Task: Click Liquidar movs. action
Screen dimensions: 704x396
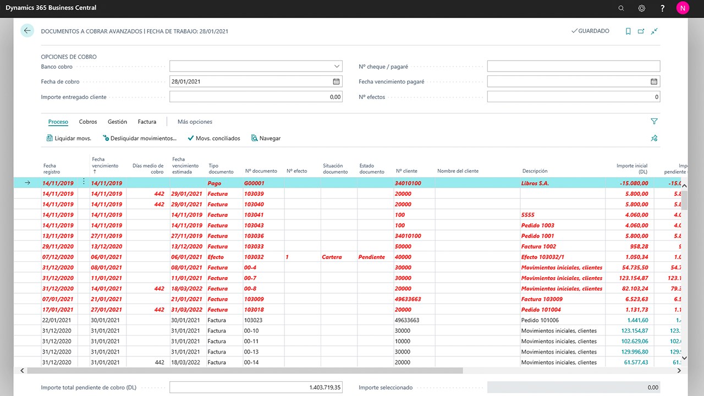Action: [x=69, y=138]
